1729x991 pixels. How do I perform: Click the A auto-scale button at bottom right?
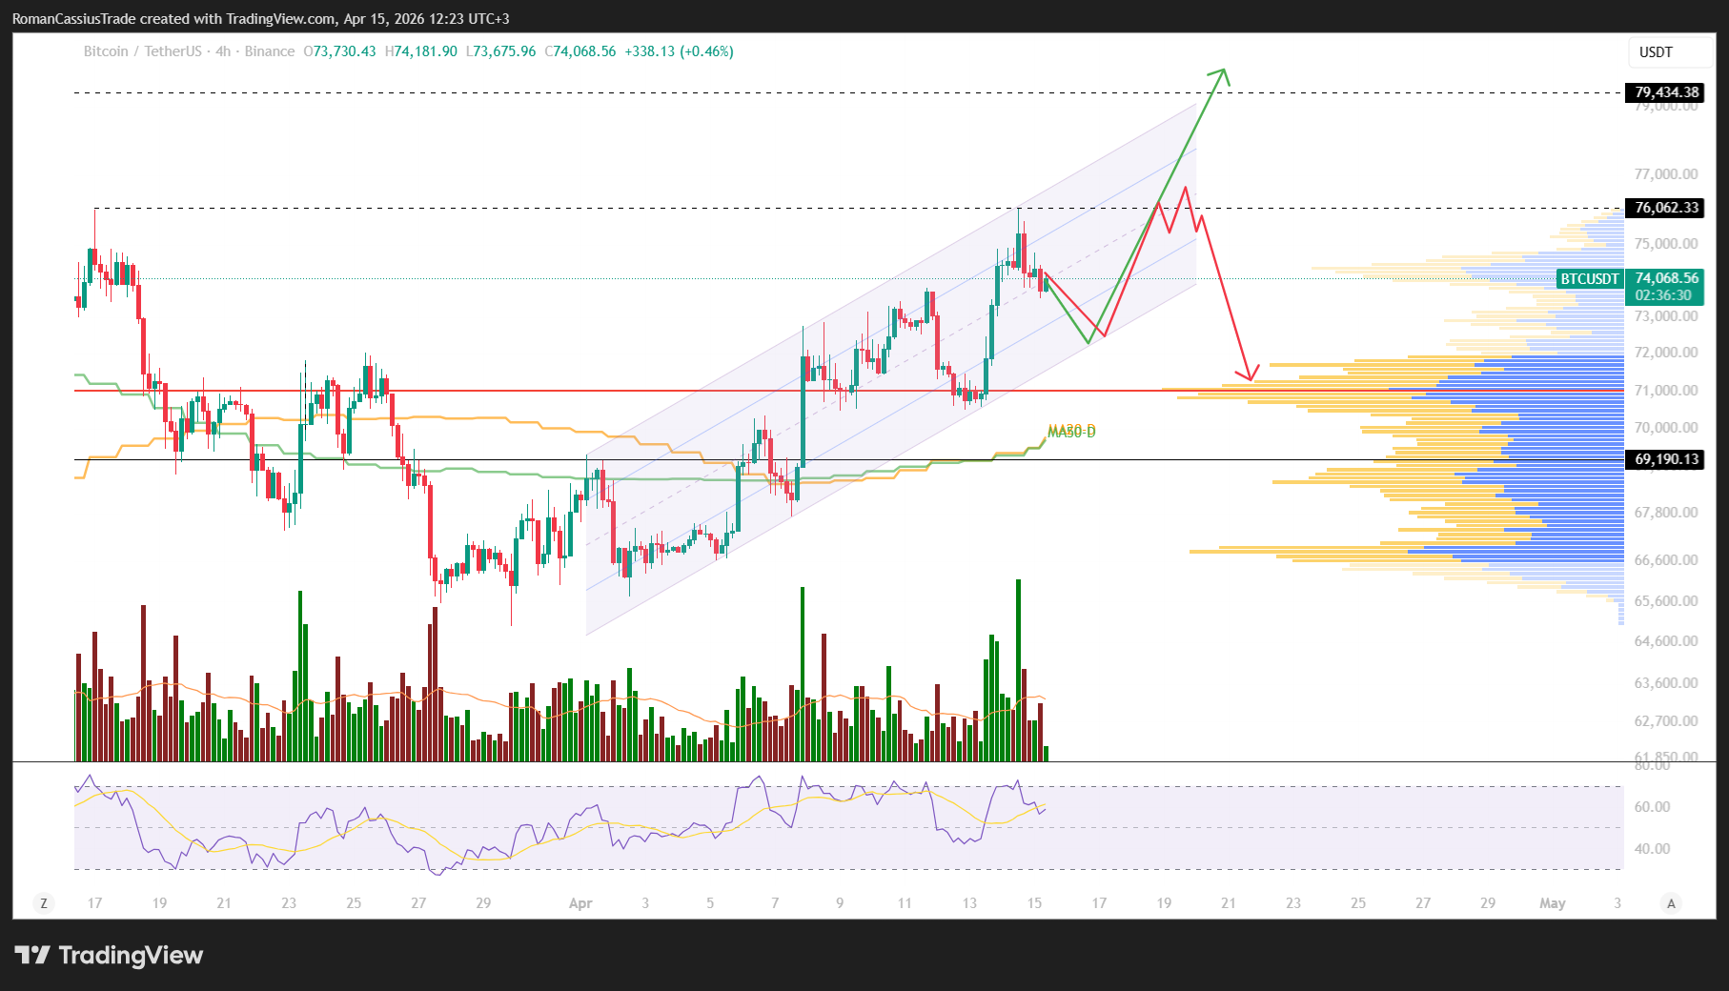pyautogui.click(x=1671, y=903)
